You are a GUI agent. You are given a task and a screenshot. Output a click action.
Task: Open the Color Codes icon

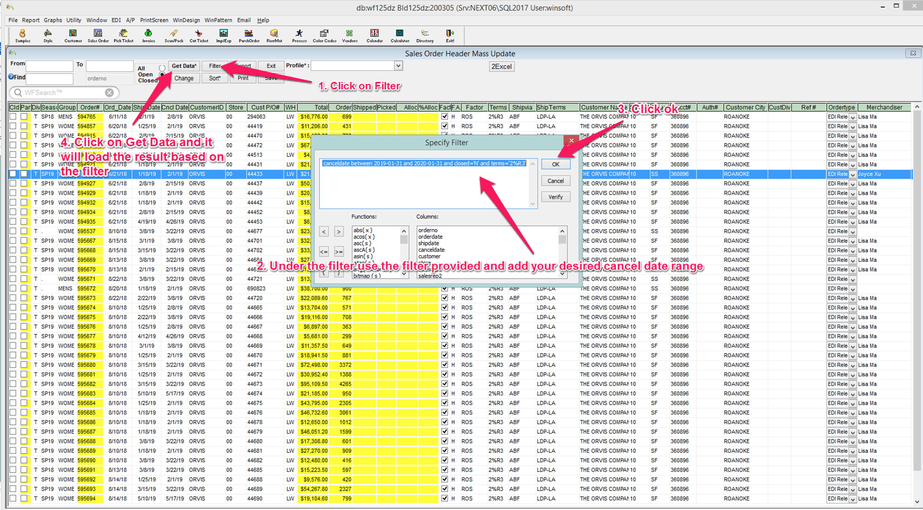(x=324, y=35)
